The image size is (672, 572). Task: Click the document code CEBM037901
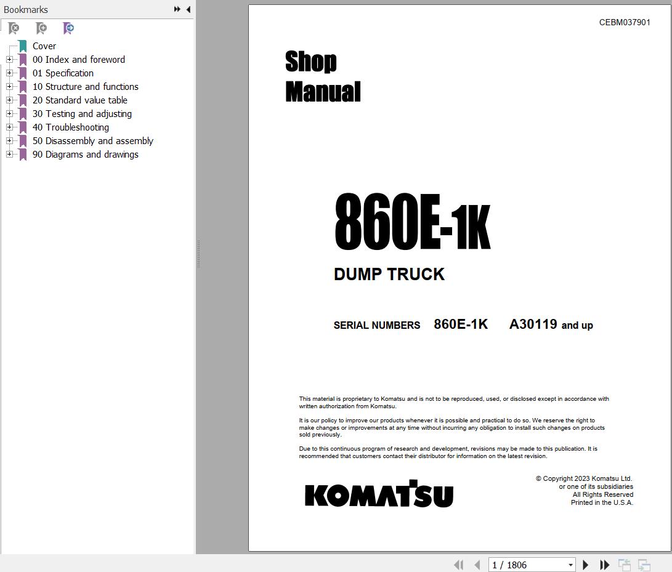click(x=625, y=22)
